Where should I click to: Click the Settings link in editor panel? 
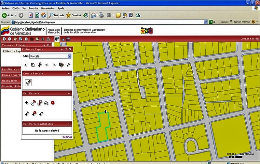(x=67, y=137)
